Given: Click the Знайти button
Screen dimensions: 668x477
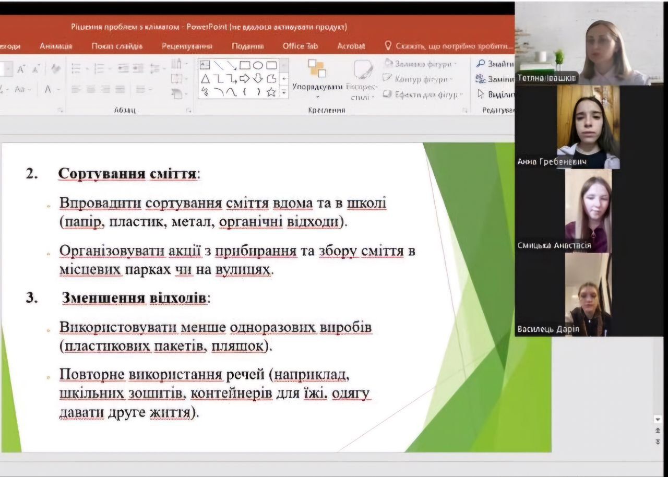Looking at the screenshot, I should [x=495, y=64].
